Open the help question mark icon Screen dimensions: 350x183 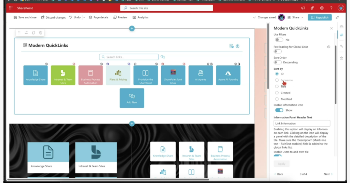[x=331, y=8]
